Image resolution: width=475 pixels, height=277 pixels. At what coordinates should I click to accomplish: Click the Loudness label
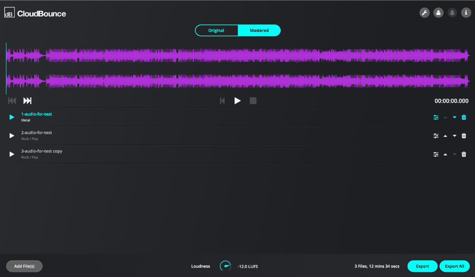(200, 266)
